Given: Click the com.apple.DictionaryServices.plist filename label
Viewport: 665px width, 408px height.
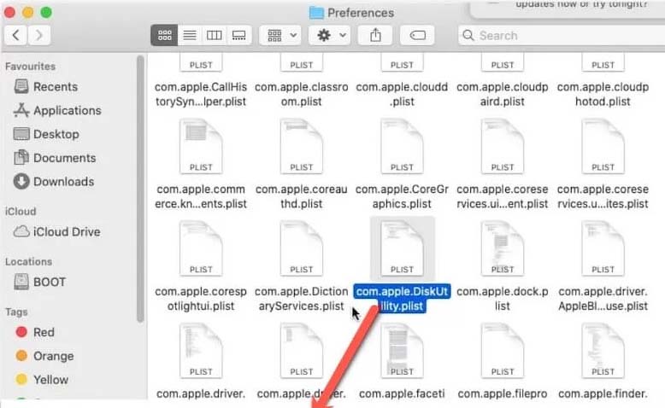Looking at the screenshot, I should tap(301, 299).
